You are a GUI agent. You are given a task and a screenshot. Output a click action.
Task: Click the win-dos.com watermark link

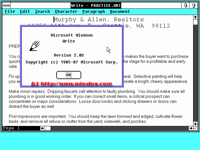pyautogui.click(x=71, y=84)
